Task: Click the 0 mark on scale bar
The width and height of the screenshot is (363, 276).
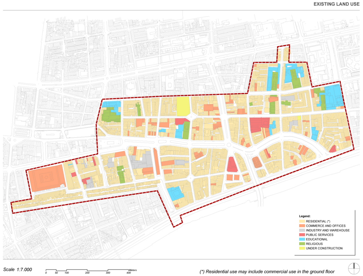Action: pyautogui.click(x=46, y=273)
